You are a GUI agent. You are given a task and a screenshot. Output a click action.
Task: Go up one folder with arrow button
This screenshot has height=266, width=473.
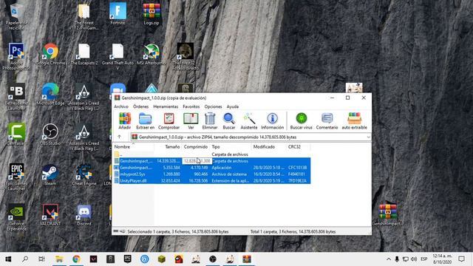pyautogui.click(x=120, y=137)
